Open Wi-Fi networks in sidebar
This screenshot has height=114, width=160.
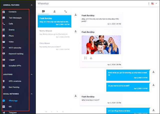15,48
